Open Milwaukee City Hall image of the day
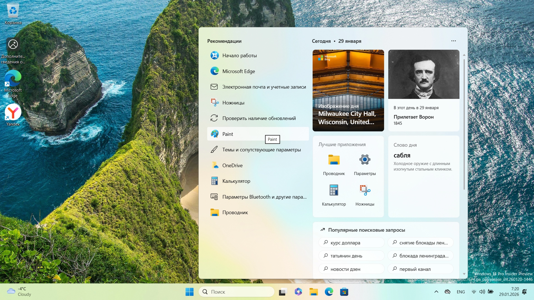The image size is (534, 300). [x=348, y=91]
